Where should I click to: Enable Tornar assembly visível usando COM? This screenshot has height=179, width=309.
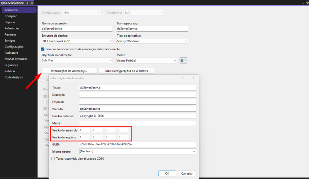(x=53, y=159)
